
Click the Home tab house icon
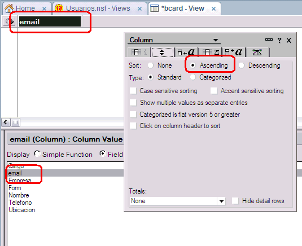9,8
